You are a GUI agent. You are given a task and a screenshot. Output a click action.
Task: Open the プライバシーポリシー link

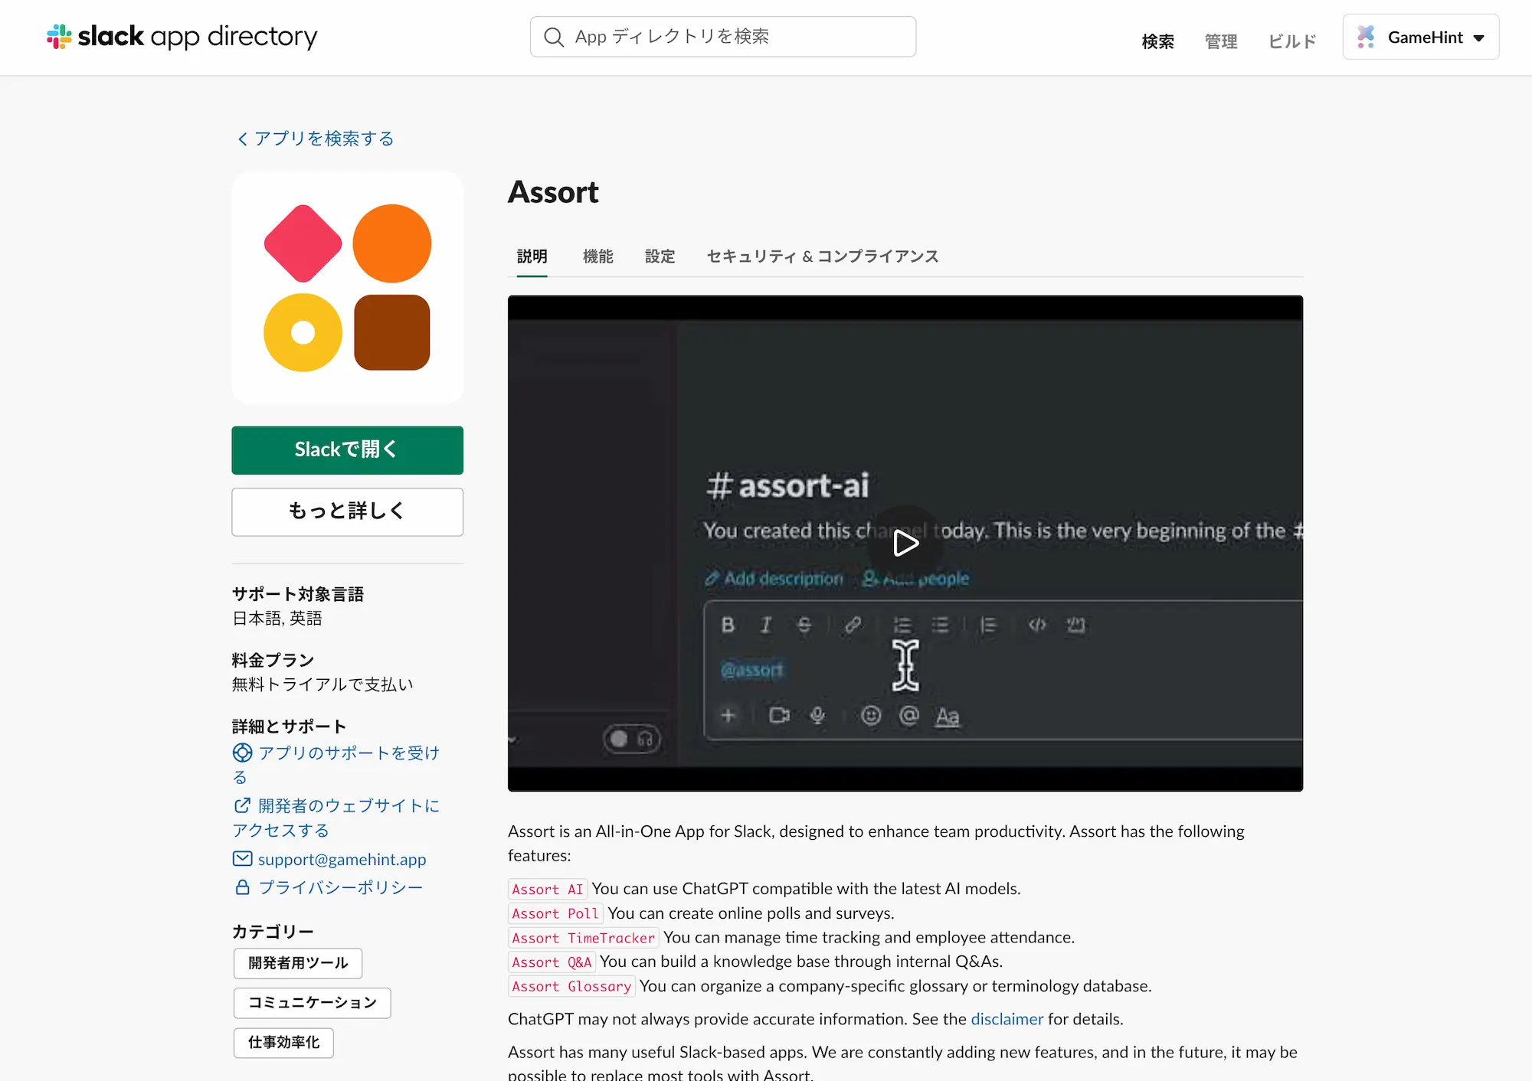340,887
